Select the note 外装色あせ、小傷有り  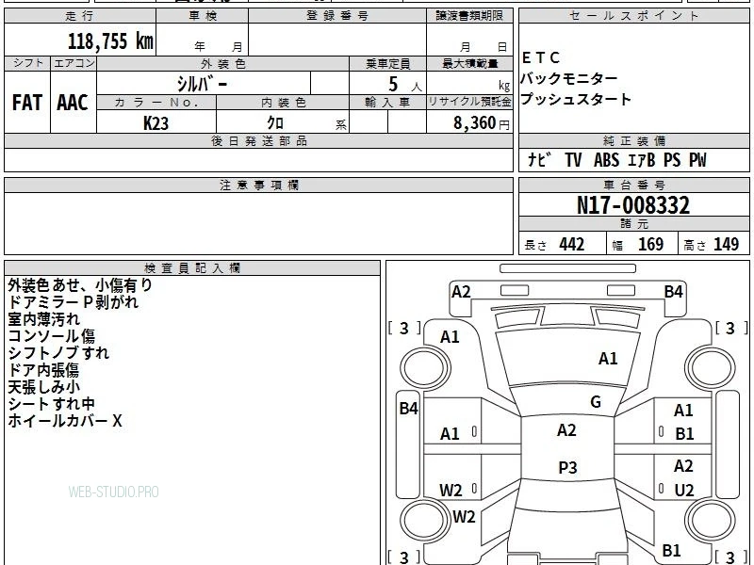(x=80, y=285)
